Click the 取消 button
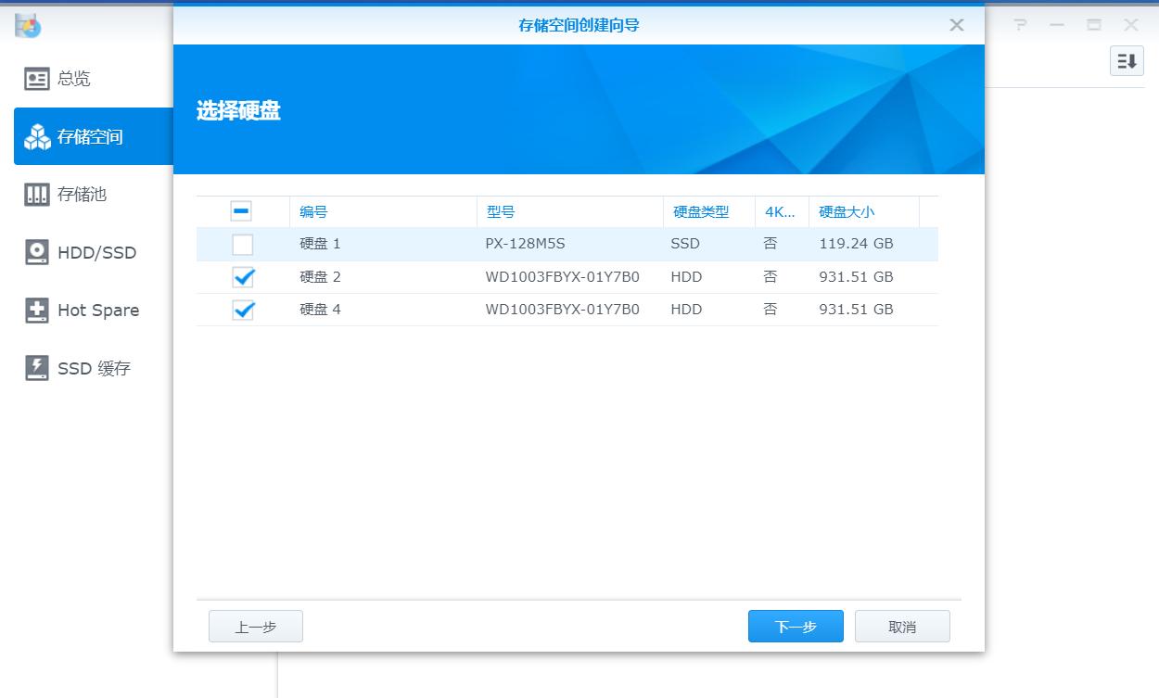The width and height of the screenshot is (1159, 698). [901, 626]
